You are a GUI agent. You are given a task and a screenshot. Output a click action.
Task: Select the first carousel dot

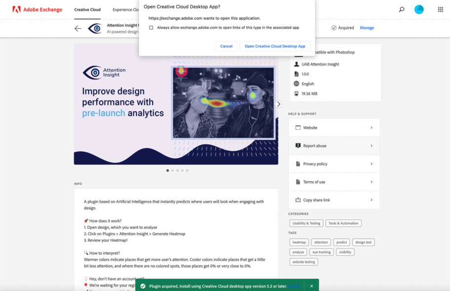pos(168,171)
